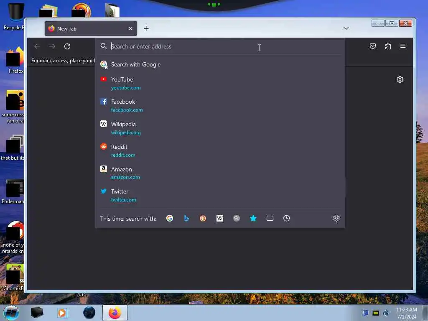Go back using the left arrow
428x321 pixels.
click(x=37, y=46)
